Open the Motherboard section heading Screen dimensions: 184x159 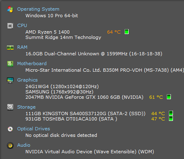pyautogui.click(x=32, y=64)
